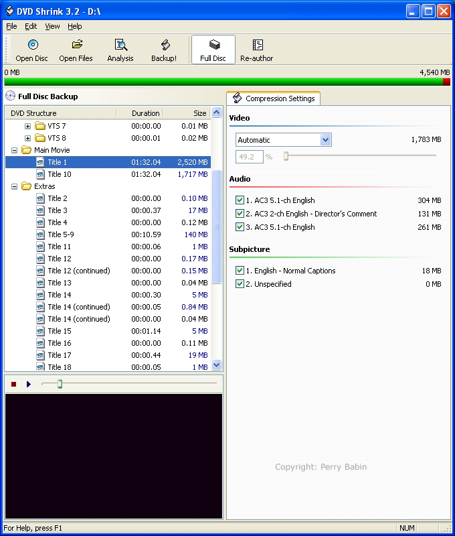Click the preview playback position slider
The height and width of the screenshot is (536, 455).
[x=60, y=384]
